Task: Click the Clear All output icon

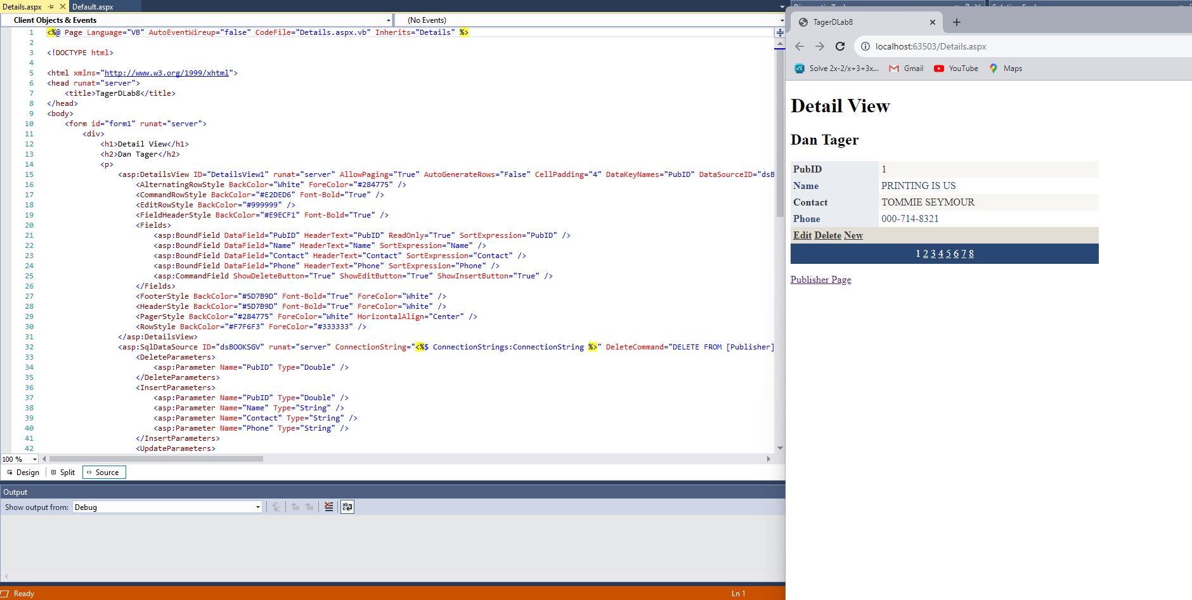Action: (328, 507)
